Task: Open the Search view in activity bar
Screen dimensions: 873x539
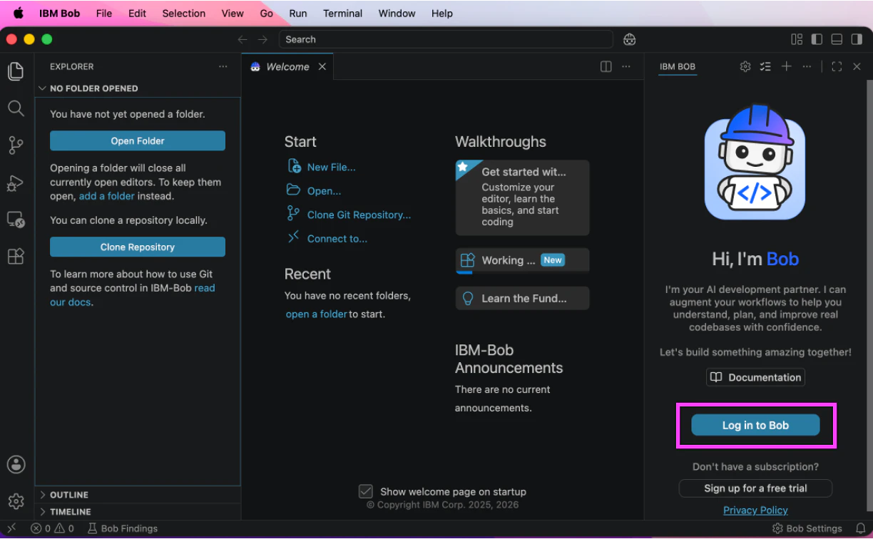Action: click(16, 108)
